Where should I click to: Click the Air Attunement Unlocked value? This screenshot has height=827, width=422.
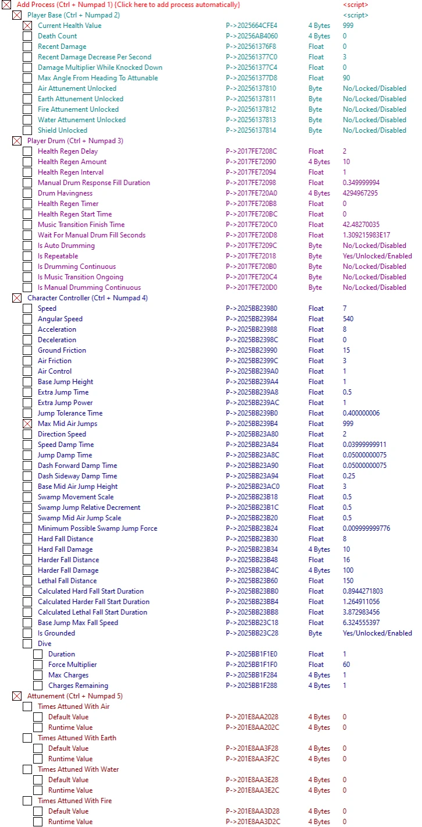(374, 88)
